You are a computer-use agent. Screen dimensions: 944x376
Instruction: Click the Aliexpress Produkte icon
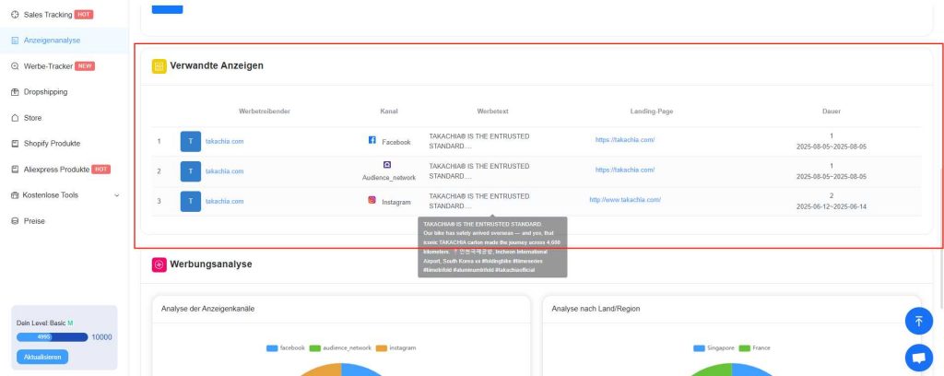(15, 169)
